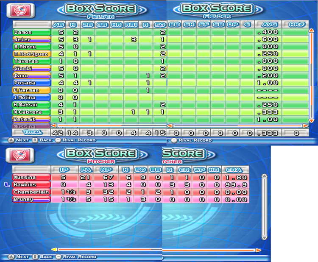
Task: Click the Yankees team logo in fielder box score
Action: coord(20,11)
